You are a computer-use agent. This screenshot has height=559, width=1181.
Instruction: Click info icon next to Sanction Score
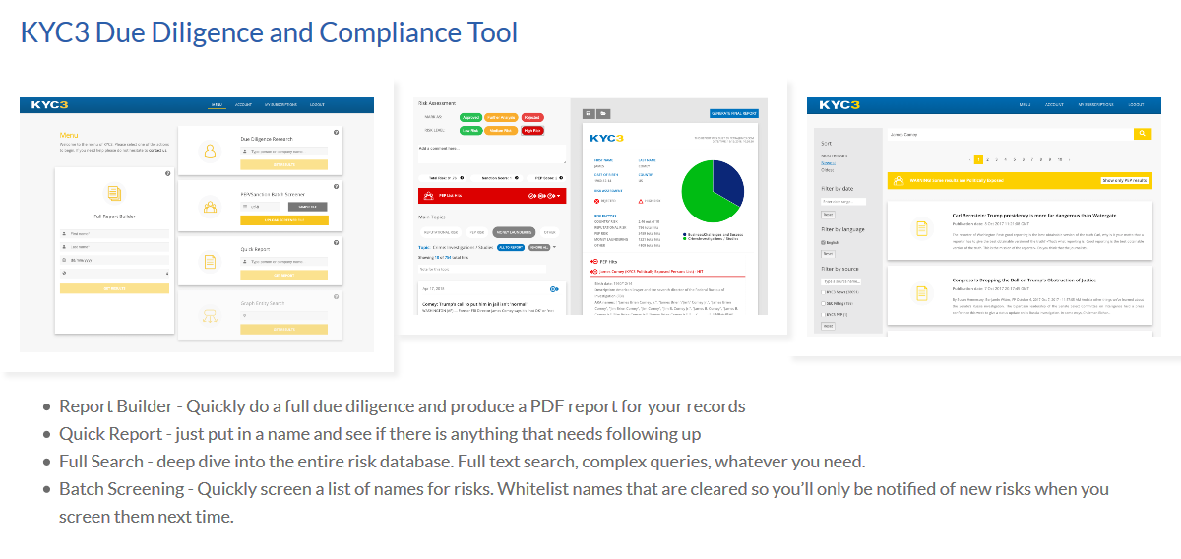click(x=516, y=178)
